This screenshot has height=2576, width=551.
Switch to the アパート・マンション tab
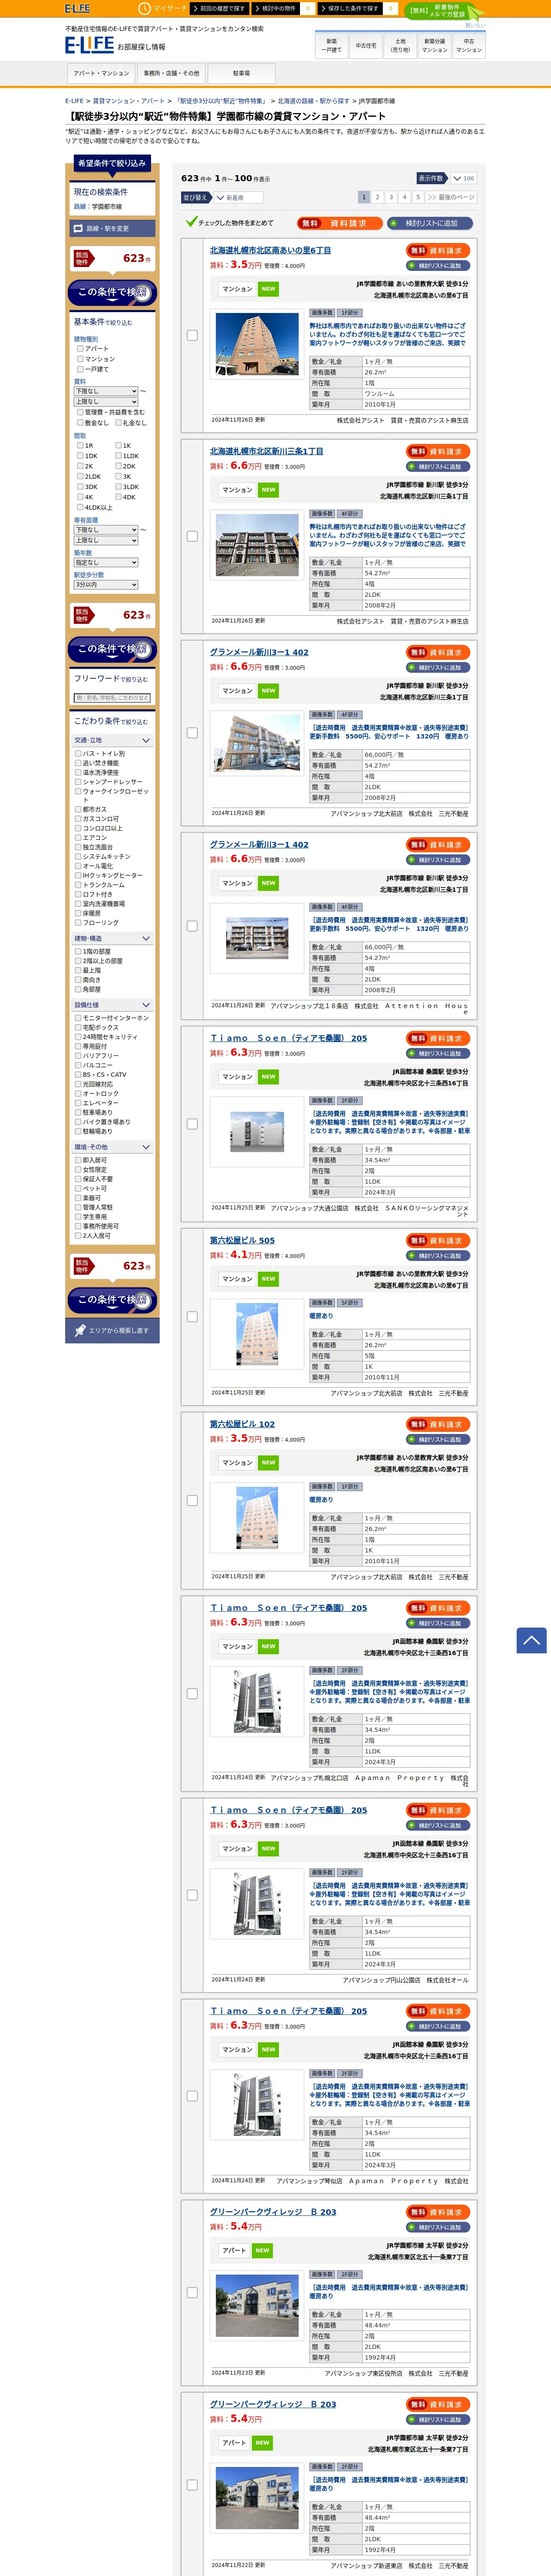pyautogui.click(x=101, y=73)
